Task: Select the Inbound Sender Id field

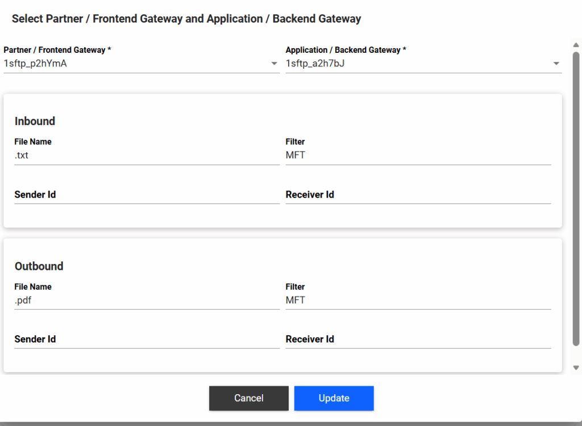Action: point(147,195)
